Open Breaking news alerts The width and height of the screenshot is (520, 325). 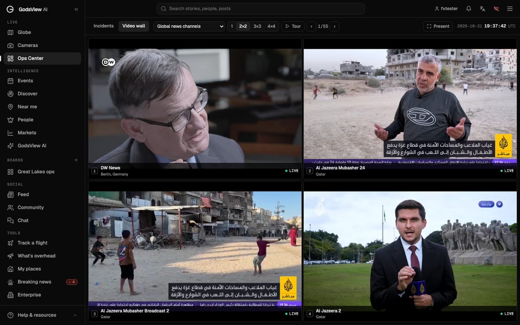pos(42,282)
